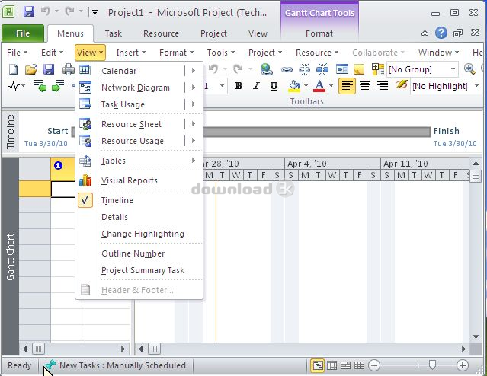Open the Tools classic menu
This screenshot has width=487, height=376.
click(221, 53)
